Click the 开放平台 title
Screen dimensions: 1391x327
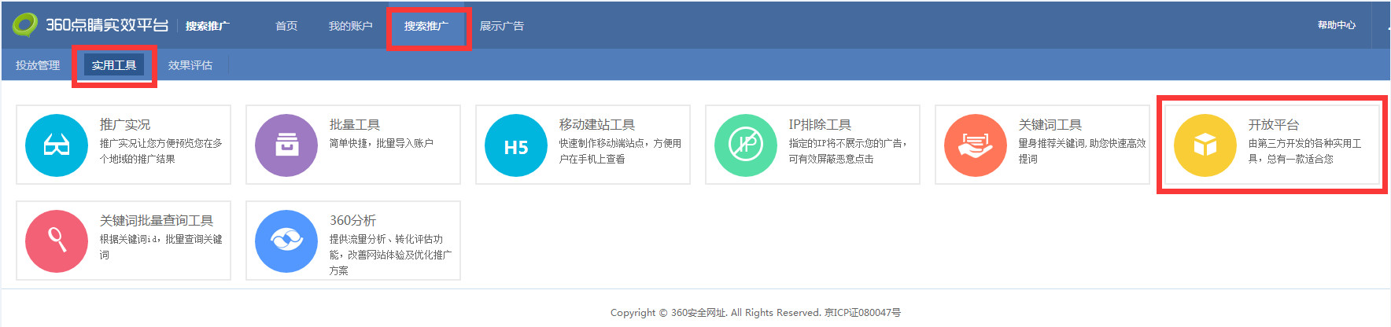click(x=1274, y=125)
